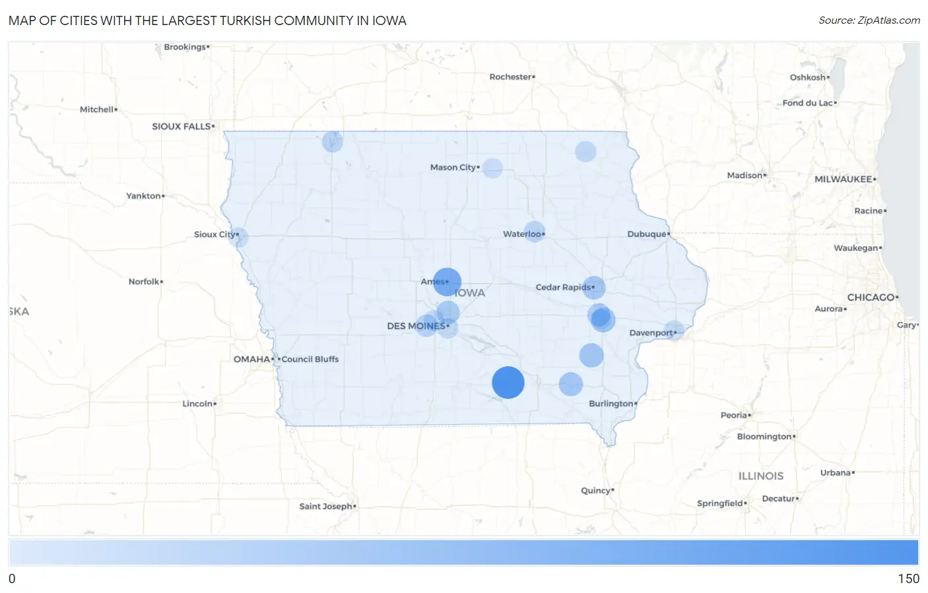The height and width of the screenshot is (593, 928).
Task: Click the Peoria city label
Action: pyautogui.click(x=734, y=415)
